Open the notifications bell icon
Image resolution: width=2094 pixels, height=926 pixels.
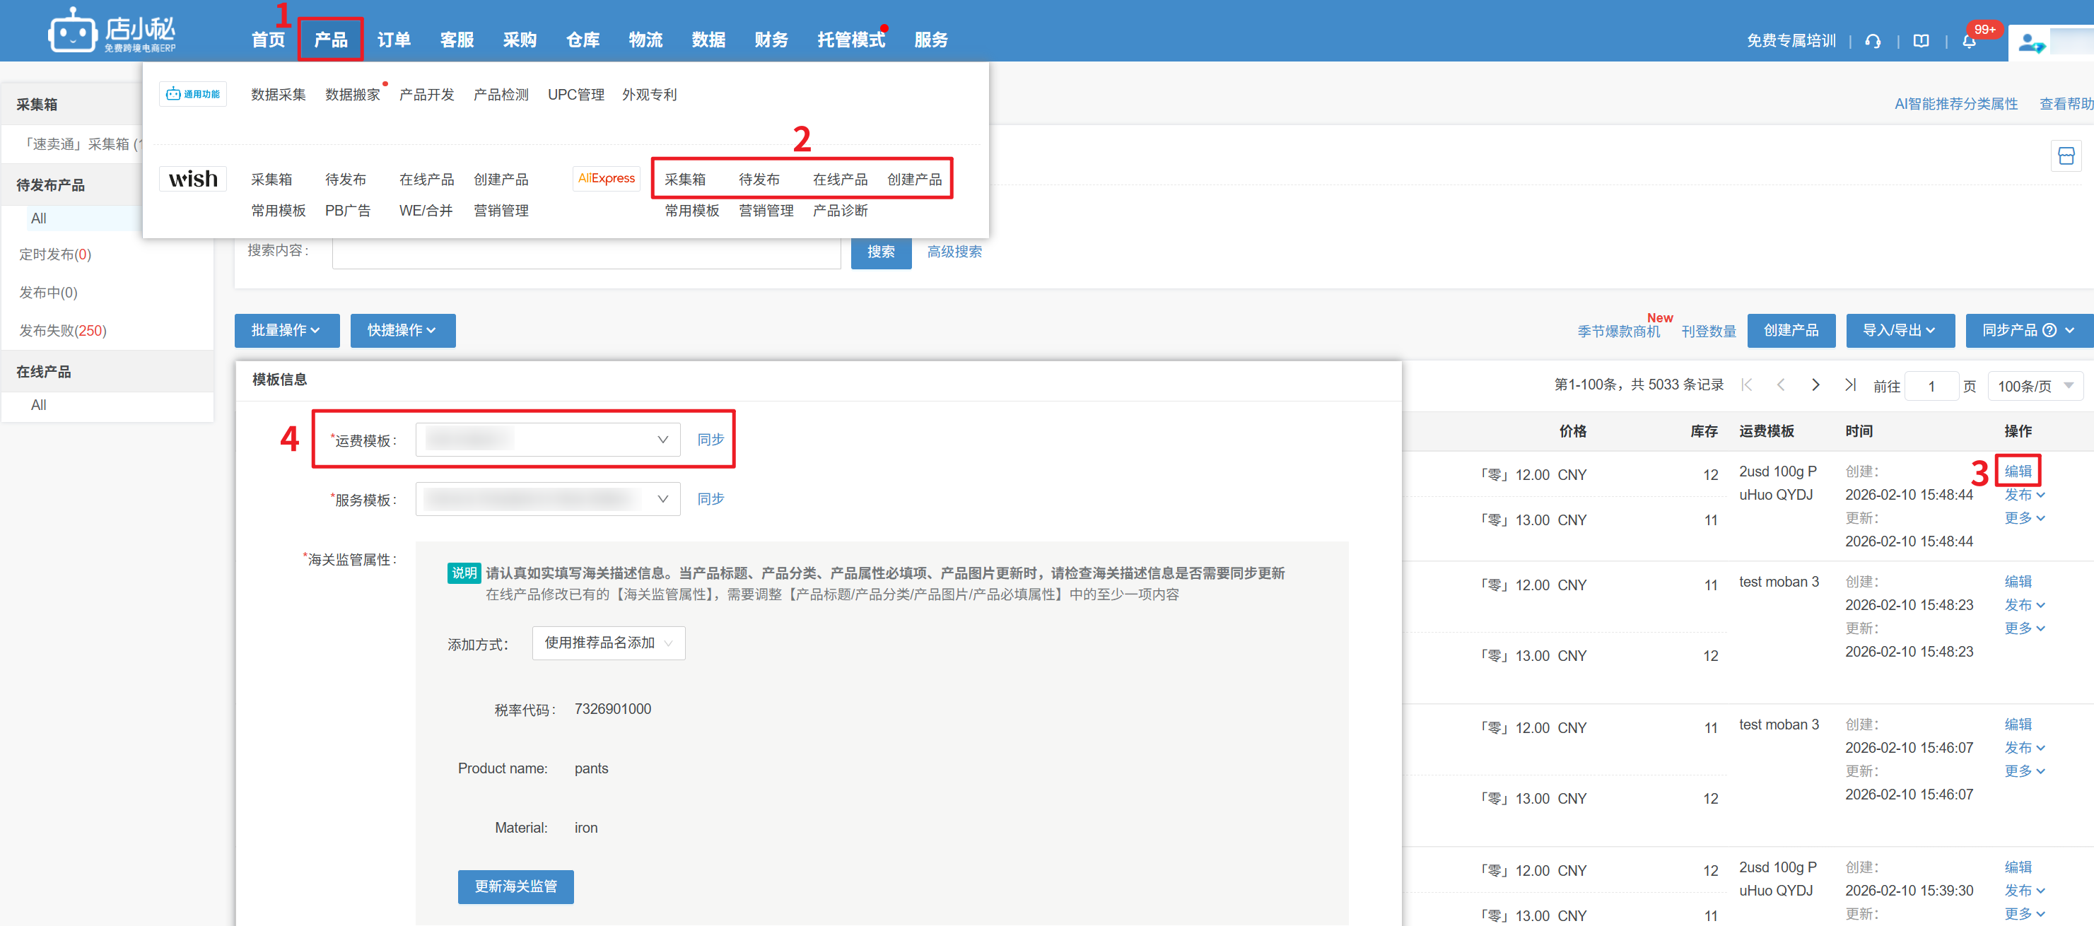[1969, 42]
